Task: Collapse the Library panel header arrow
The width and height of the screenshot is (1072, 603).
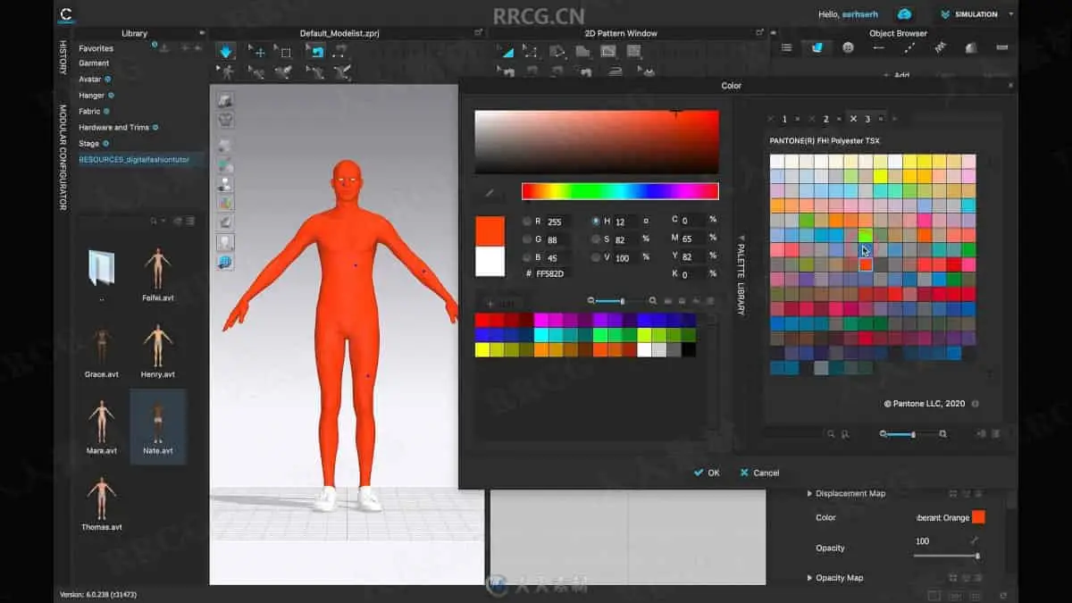Action: pos(202,33)
